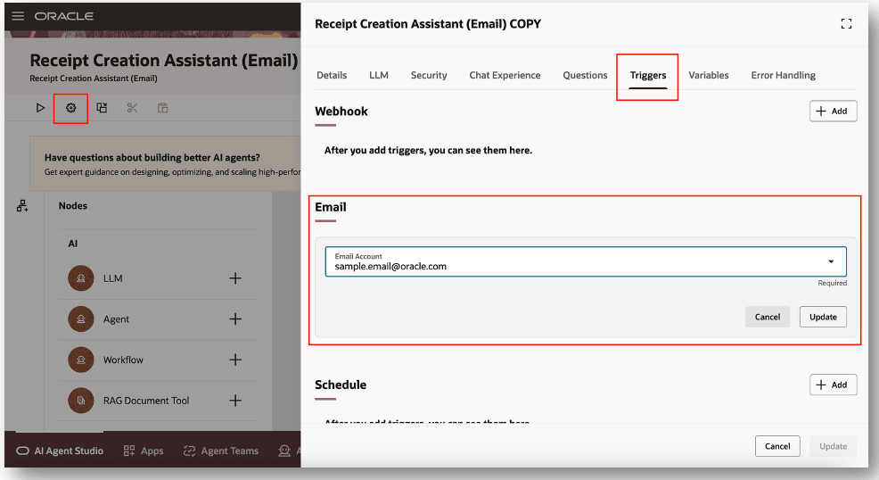
Task: Switch to Error Handling tab
Action: 783,75
